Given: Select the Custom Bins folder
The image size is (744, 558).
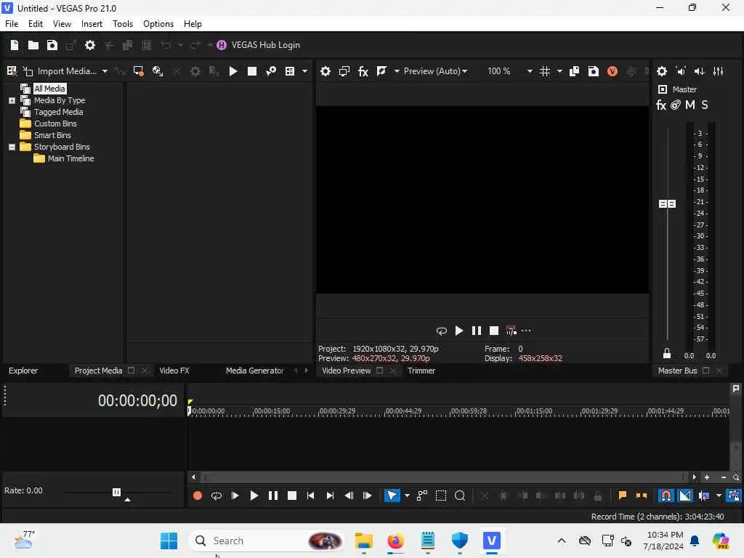Looking at the screenshot, I should tap(55, 124).
